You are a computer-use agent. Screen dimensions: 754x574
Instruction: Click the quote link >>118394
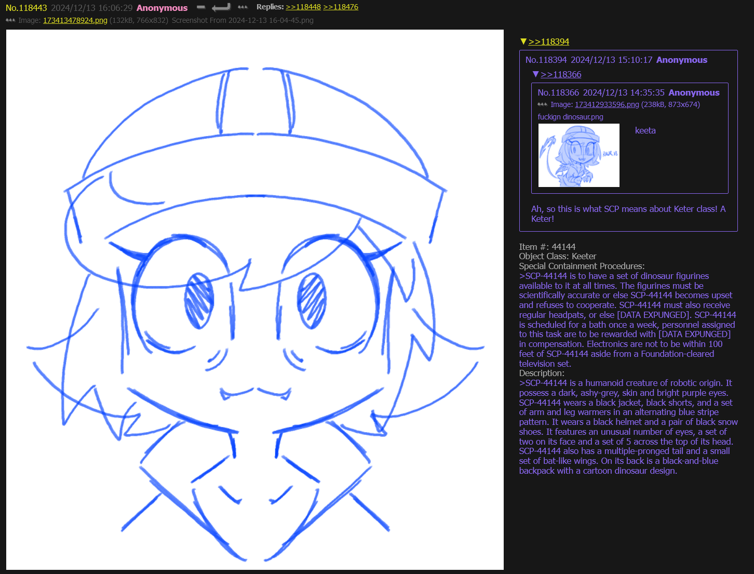(x=549, y=42)
